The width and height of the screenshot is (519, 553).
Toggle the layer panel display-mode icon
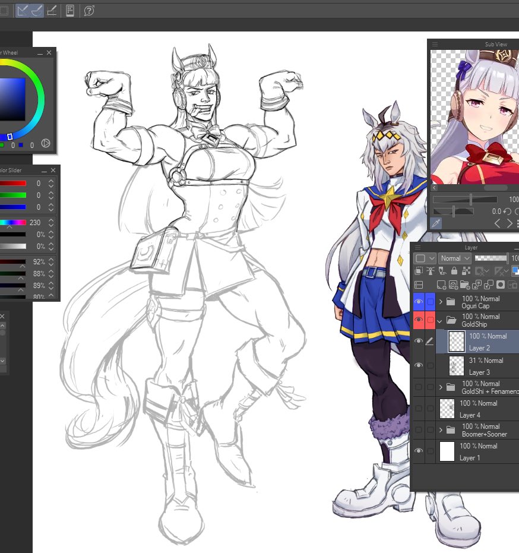point(419,285)
